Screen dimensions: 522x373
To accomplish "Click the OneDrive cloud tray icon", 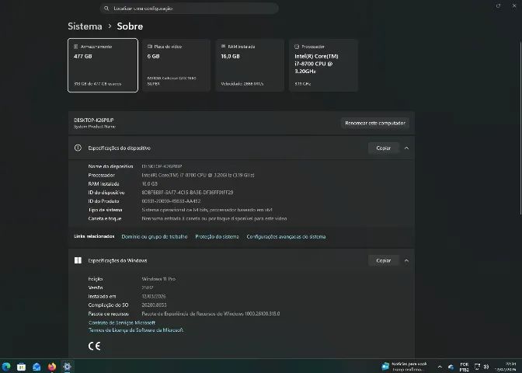I will coord(451,367).
